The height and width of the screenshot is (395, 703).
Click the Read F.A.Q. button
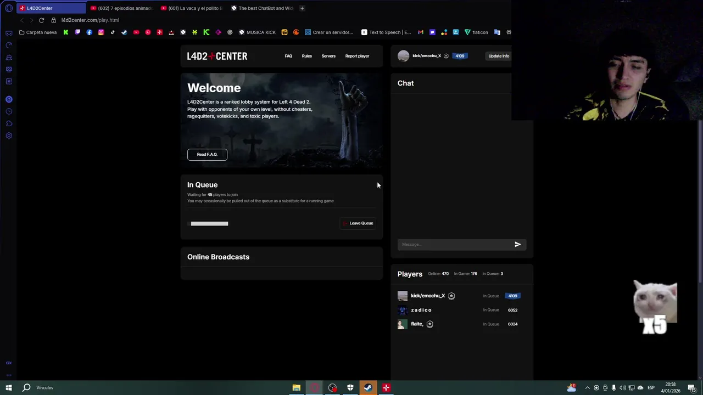[x=207, y=155]
